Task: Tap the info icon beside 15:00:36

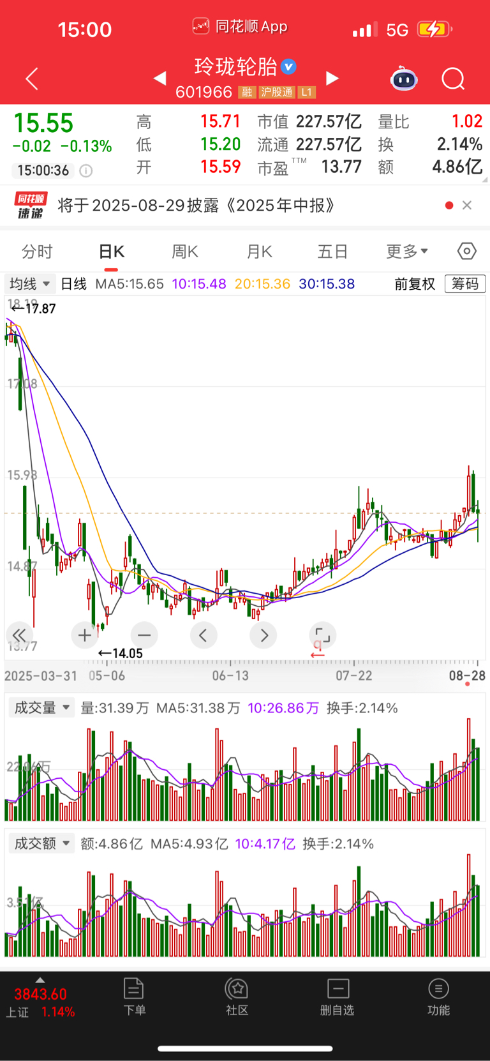Action: (x=85, y=170)
